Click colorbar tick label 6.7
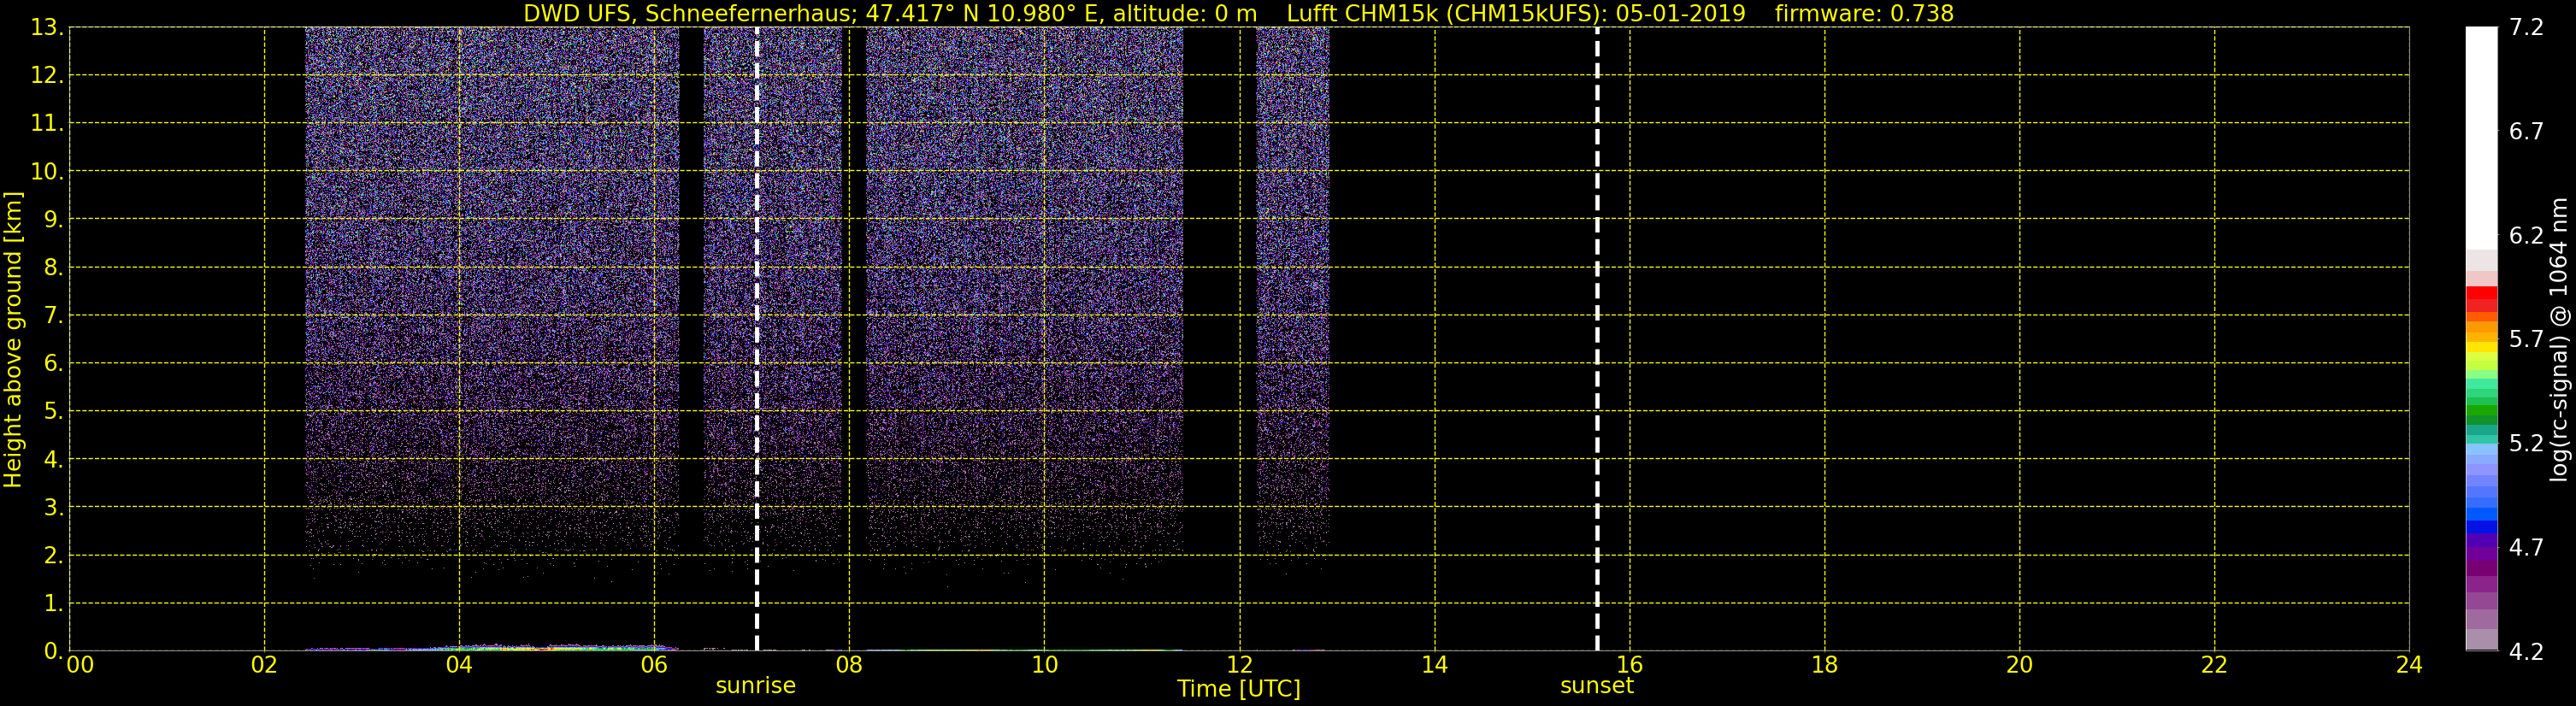The height and width of the screenshot is (706, 2576). pos(2526,132)
